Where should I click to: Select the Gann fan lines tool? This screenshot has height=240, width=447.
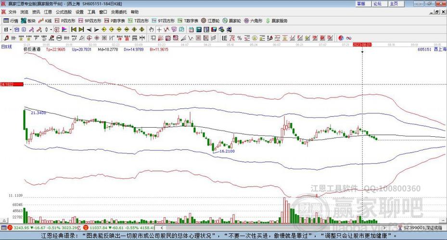[x=160, y=38]
